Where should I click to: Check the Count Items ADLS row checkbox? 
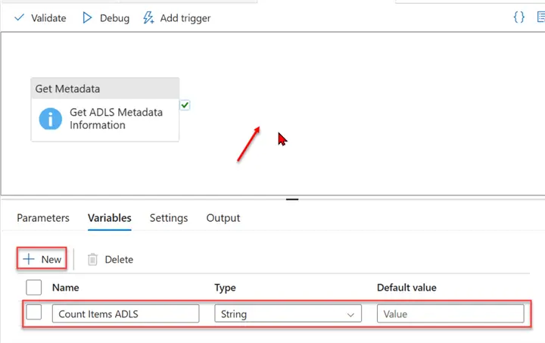coord(33,313)
